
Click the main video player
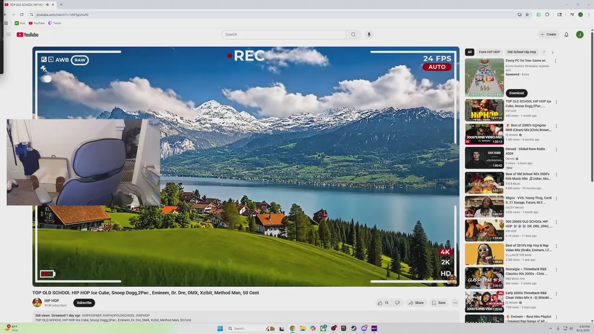point(246,167)
